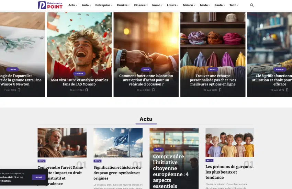Expand the Actu menu
292x189 pixels.
tap(72, 5)
